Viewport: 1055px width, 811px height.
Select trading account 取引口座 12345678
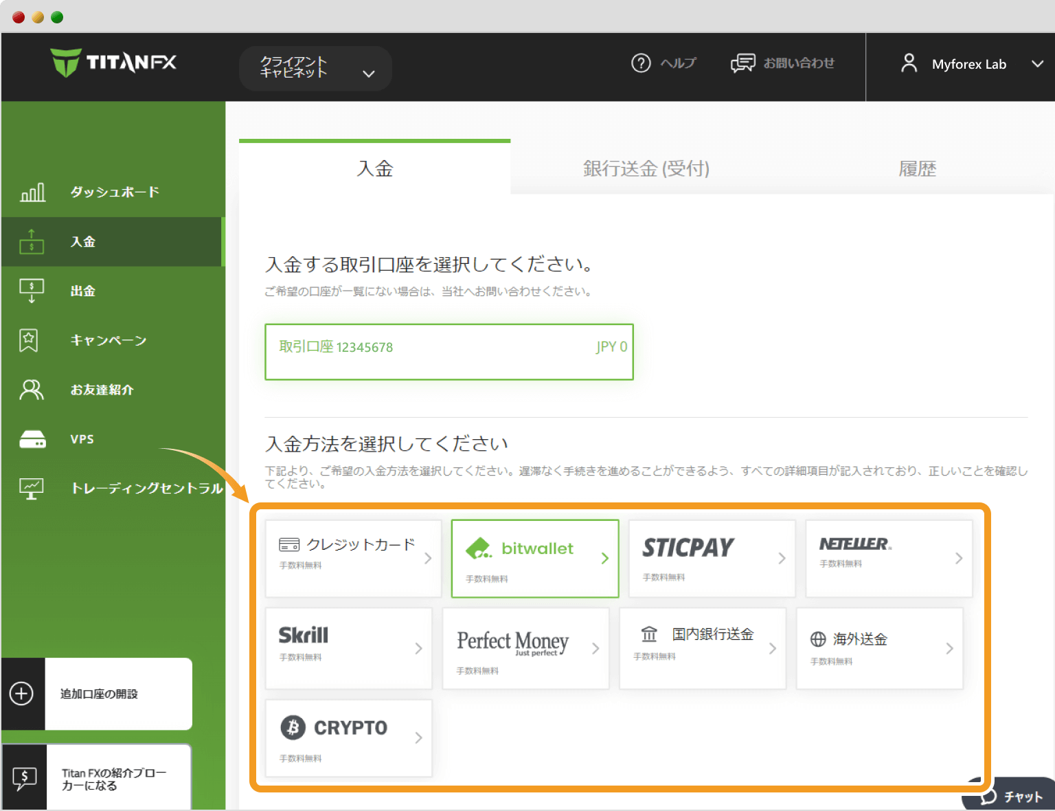coord(449,352)
